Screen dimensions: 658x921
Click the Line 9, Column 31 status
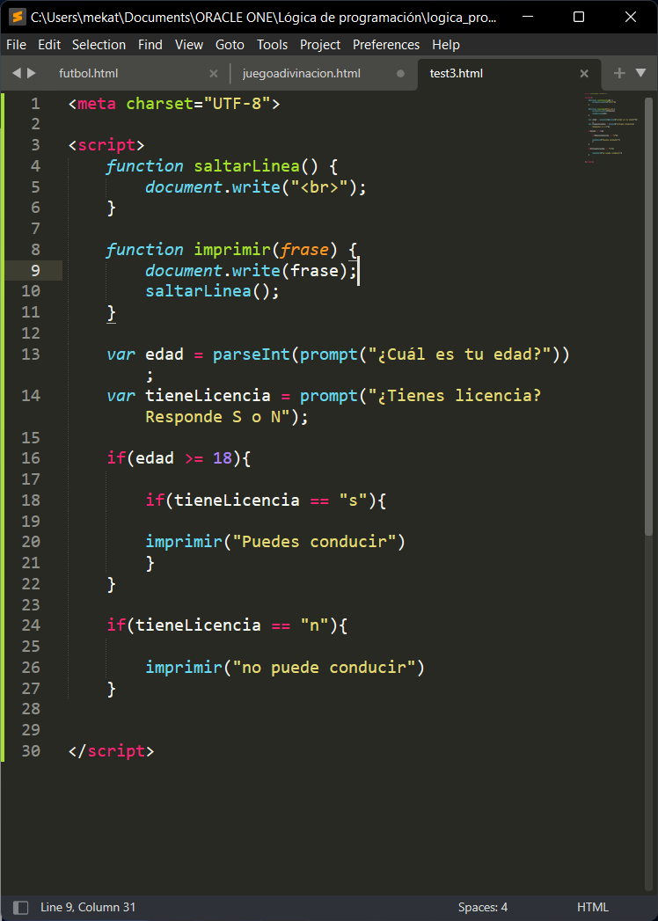pos(88,907)
